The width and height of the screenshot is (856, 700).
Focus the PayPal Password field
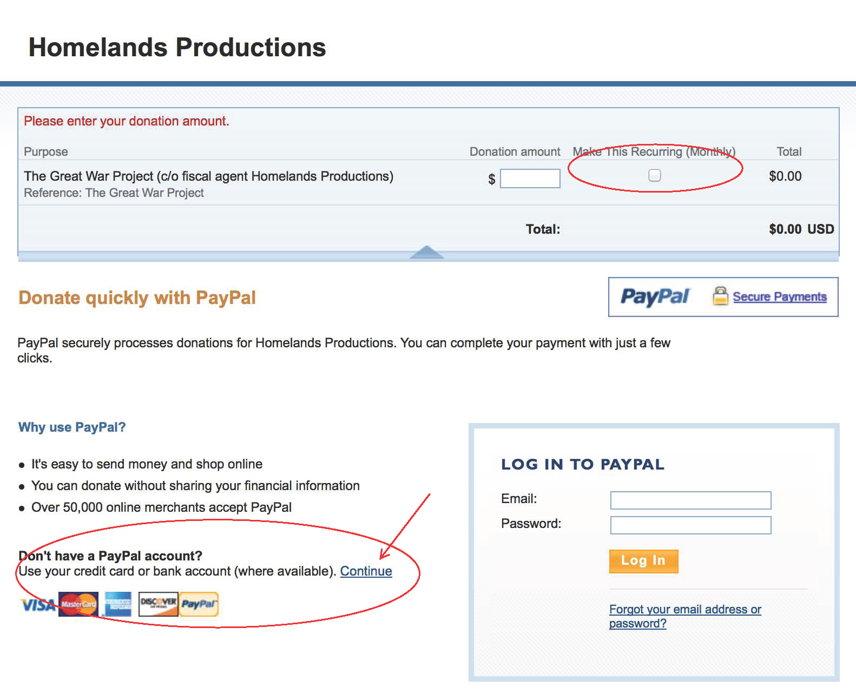(x=690, y=525)
